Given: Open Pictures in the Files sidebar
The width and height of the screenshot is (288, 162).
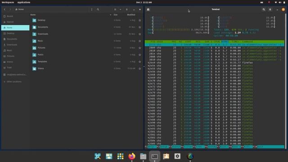Looking at the screenshot, I should click(x=15, y=56).
